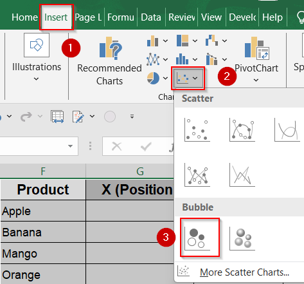Expand the Redo history dropdown arrow
Viewport: 304px width, 284px height.
[x=40, y=116]
